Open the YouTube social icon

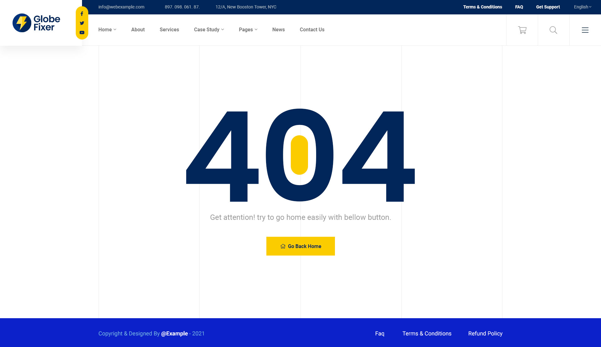pos(82,32)
